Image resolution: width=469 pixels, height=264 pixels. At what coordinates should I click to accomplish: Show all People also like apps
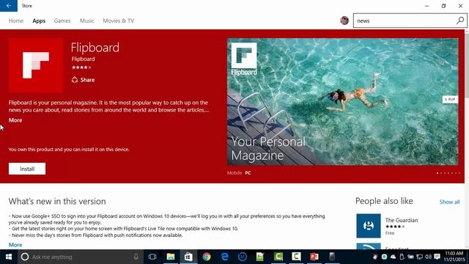[449, 202]
